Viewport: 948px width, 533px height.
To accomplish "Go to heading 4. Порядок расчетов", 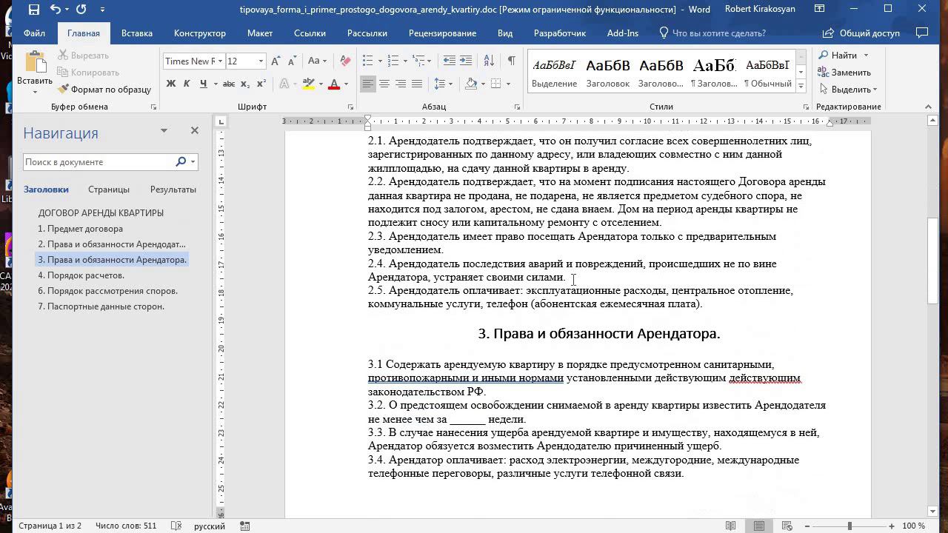I will (x=81, y=275).
